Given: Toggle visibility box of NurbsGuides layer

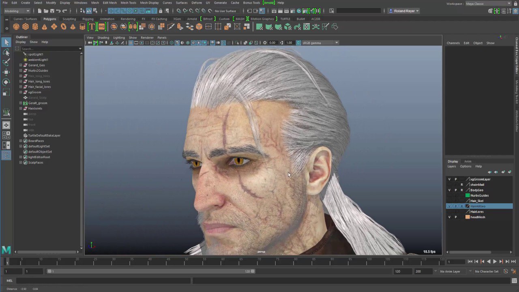Looking at the screenshot, I should click(x=449, y=195).
